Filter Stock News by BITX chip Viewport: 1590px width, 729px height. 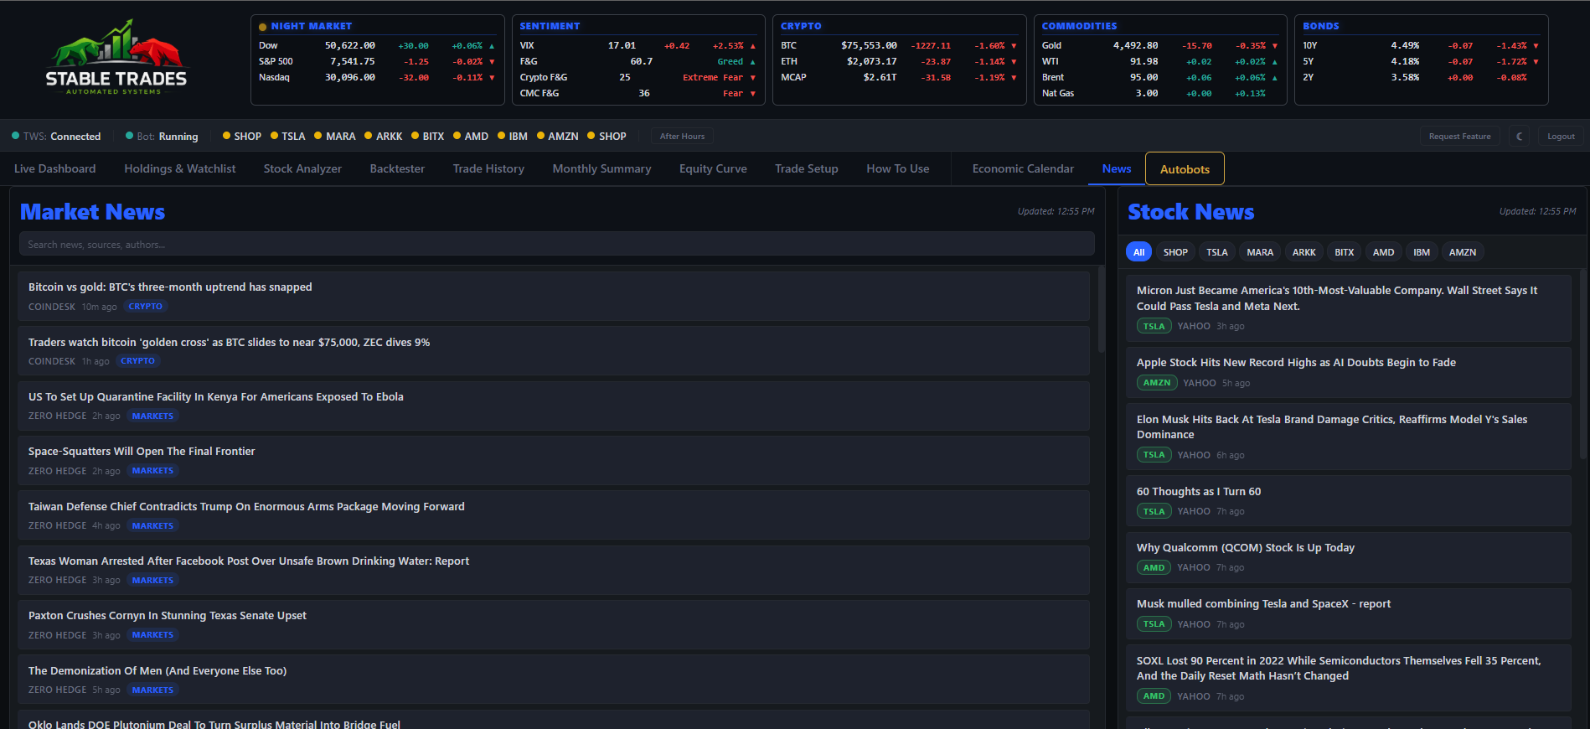[x=1344, y=252]
